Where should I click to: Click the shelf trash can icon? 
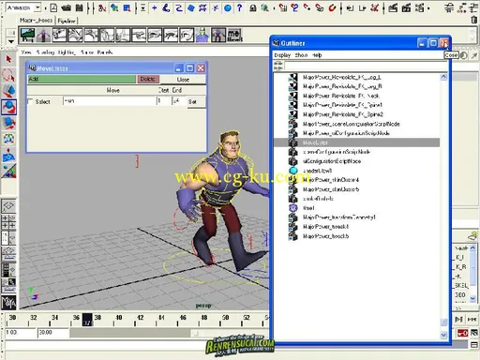pos(474,20)
